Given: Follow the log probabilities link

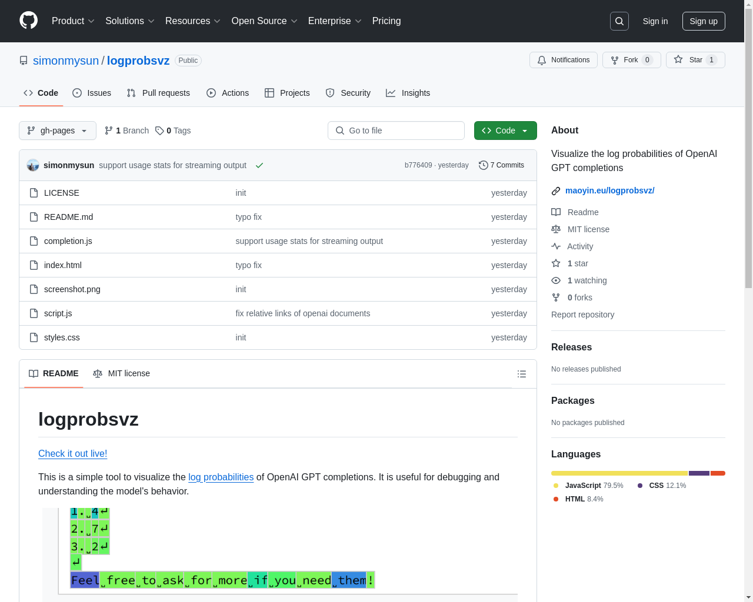Looking at the screenshot, I should coord(221,477).
